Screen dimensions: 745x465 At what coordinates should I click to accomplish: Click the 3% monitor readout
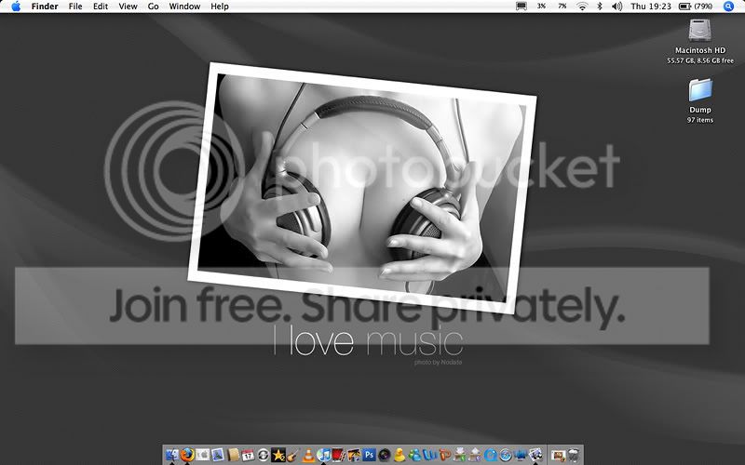click(542, 7)
